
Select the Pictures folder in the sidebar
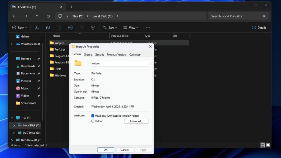pyautogui.click(x=25, y=81)
